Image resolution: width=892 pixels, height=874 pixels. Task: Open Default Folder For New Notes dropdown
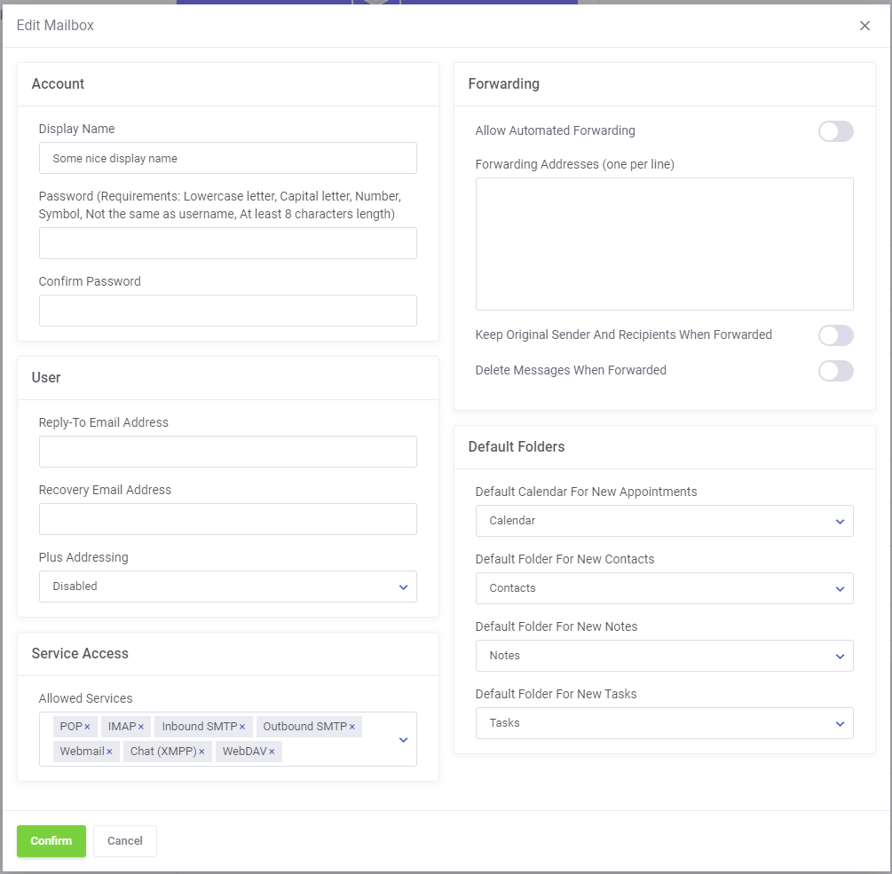click(664, 656)
